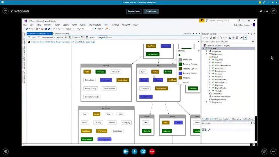This screenshot has width=279, height=157.
Task: Click the Save disk icon in toolbar
Action: 46,29
